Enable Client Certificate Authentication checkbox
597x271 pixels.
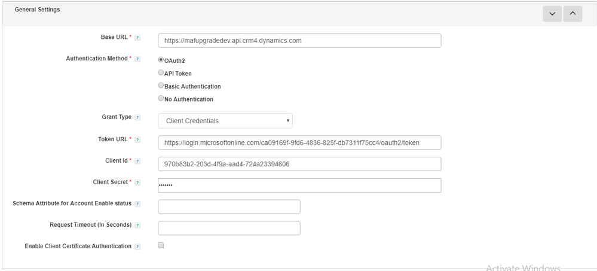[x=161, y=246]
